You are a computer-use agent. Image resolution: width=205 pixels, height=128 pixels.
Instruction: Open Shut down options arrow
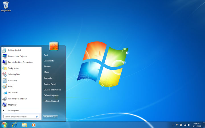(56, 117)
